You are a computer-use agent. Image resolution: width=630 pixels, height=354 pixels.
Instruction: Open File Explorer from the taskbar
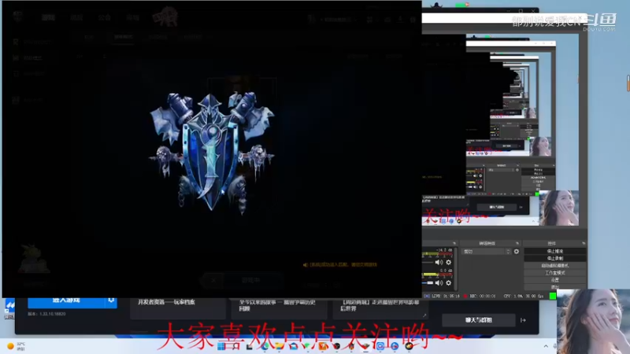[x=280, y=346]
